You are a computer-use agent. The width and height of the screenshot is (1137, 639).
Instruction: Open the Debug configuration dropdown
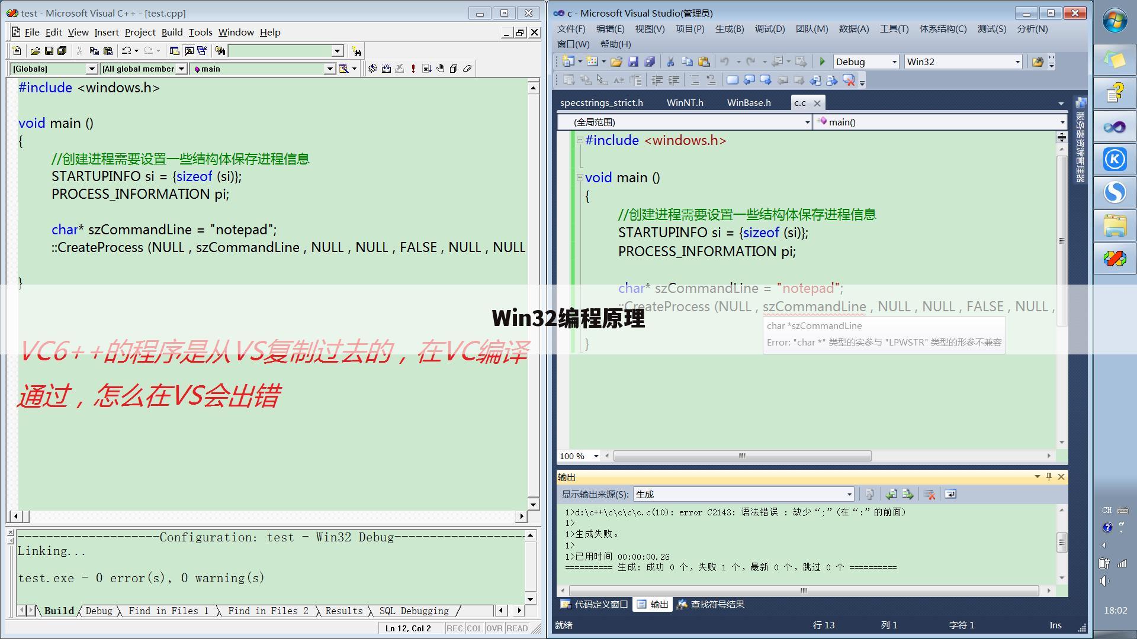tap(866, 62)
